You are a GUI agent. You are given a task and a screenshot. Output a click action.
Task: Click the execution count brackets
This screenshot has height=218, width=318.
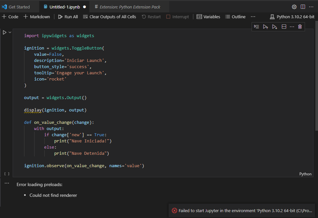click(7, 174)
